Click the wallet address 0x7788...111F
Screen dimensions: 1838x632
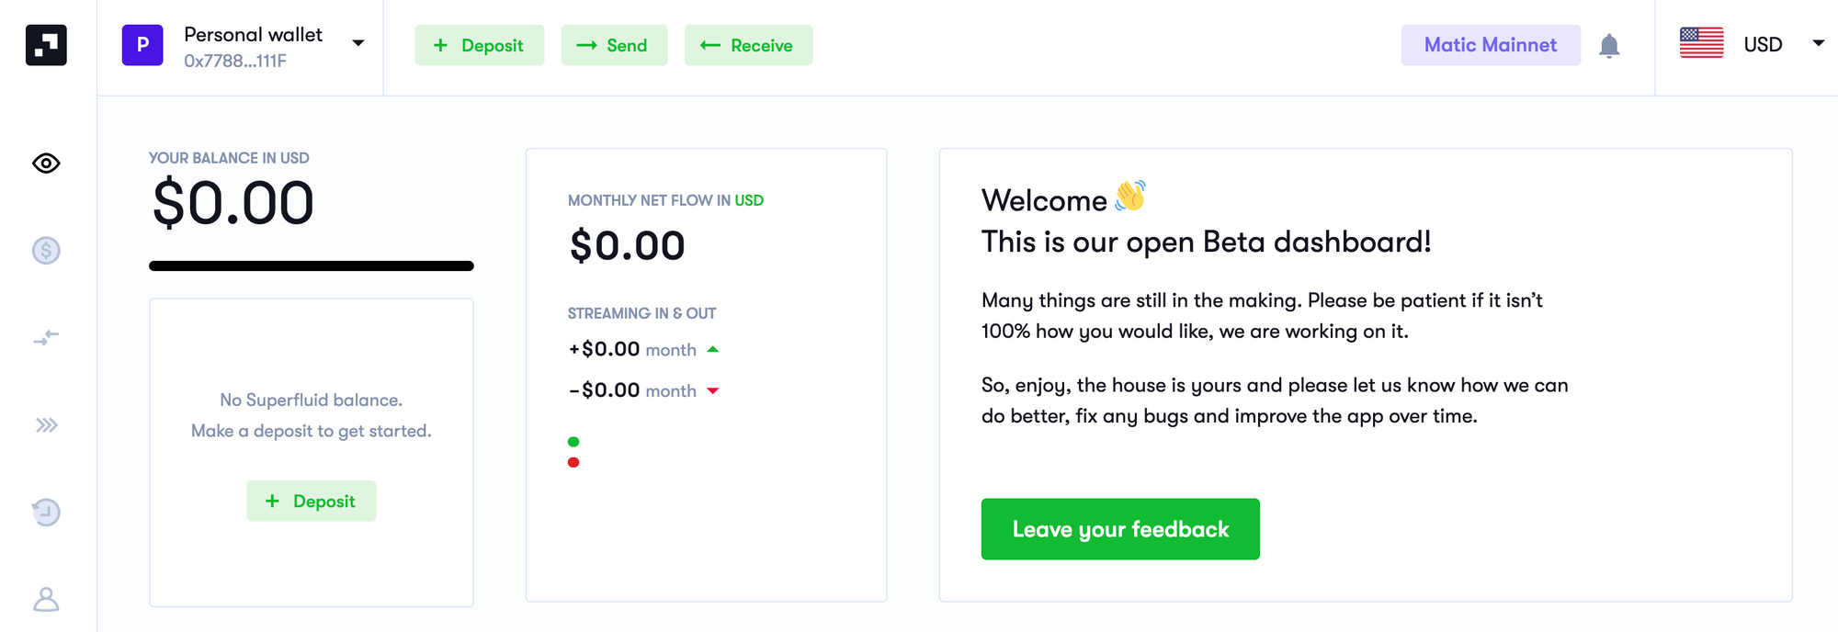click(x=234, y=62)
